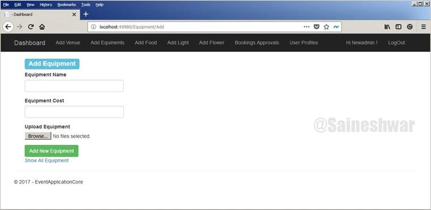This screenshot has height=210, width=431.
Task: Bookmark this page with the star icon
Action: pos(327,27)
